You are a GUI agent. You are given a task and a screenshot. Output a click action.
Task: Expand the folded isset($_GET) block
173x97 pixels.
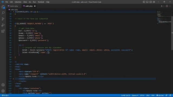(13, 12)
